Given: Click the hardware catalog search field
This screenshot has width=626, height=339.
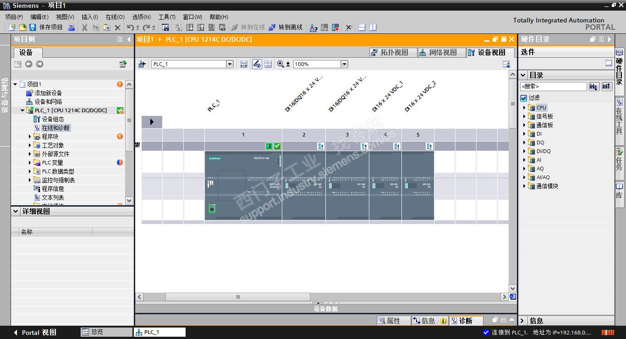Looking at the screenshot, I should pos(553,87).
